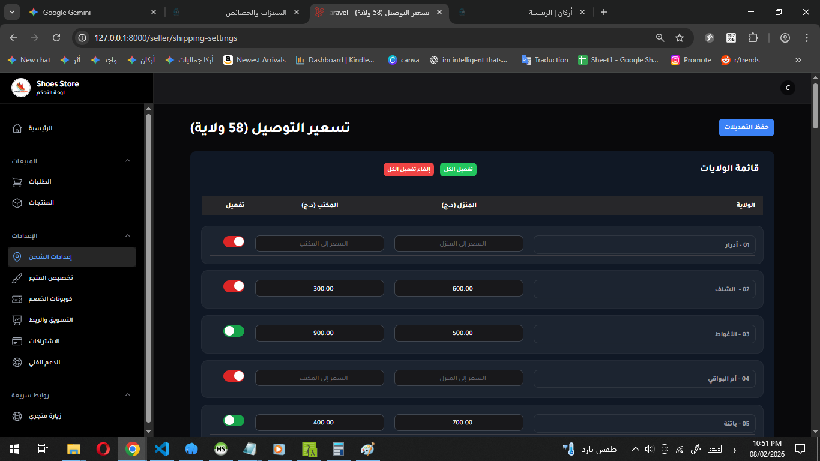
Task: Click the تفعيل الكل enable-all button
Action: [x=458, y=169]
